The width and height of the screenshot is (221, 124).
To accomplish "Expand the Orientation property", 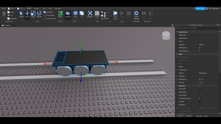I will click(177, 70).
